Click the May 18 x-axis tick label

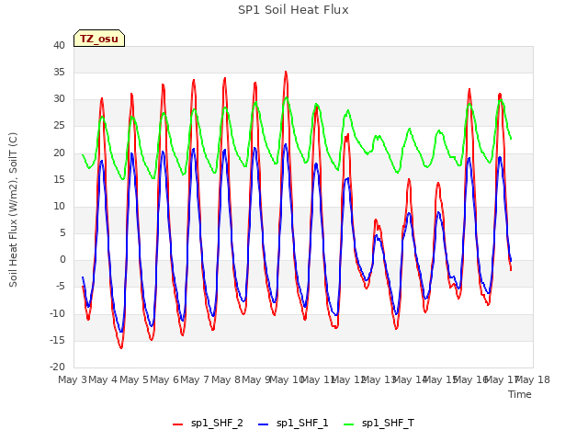pos(534,379)
